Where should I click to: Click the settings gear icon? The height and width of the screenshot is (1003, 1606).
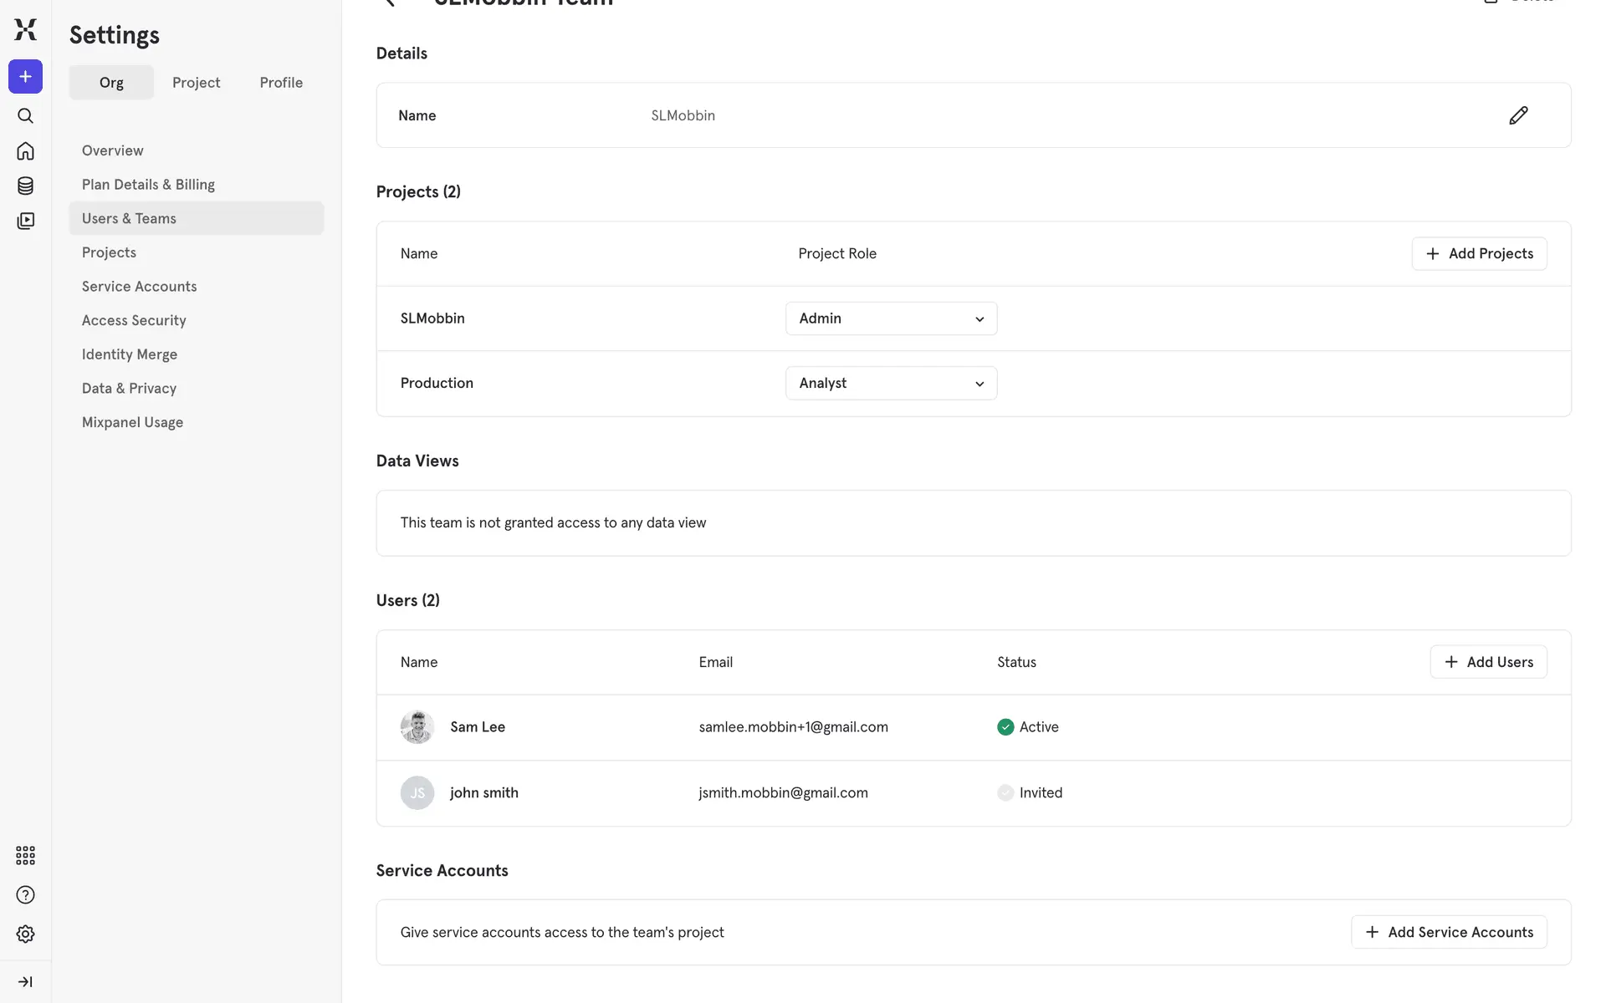pos(25,934)
